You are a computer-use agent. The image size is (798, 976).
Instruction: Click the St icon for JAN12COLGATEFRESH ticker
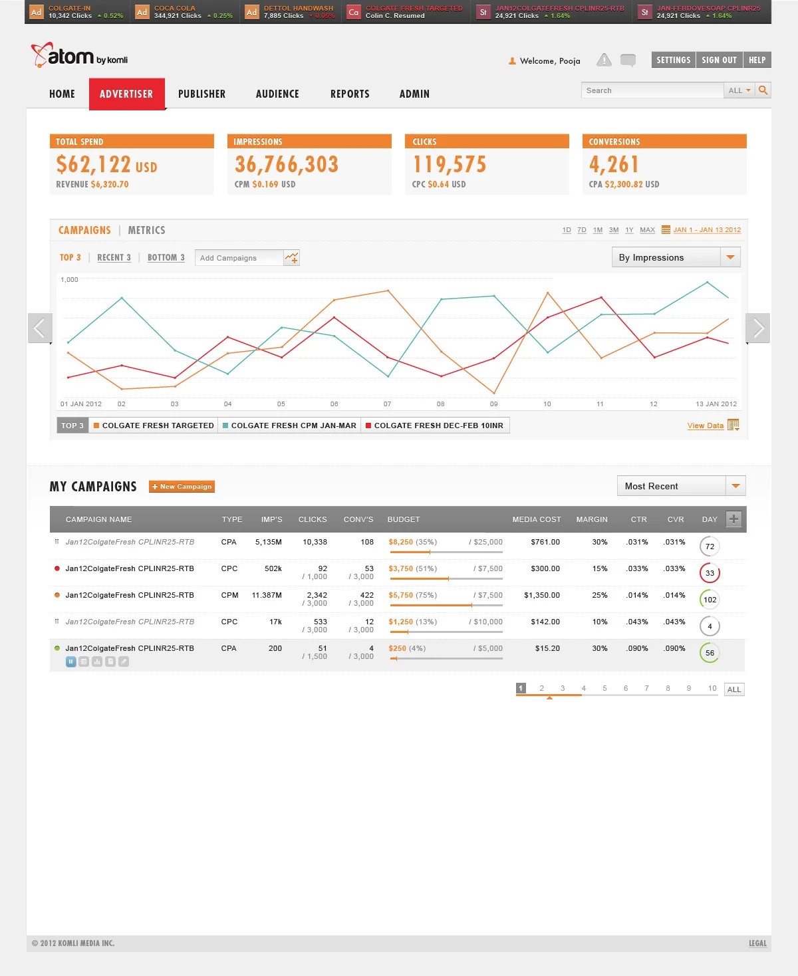(x=483, y=12)
